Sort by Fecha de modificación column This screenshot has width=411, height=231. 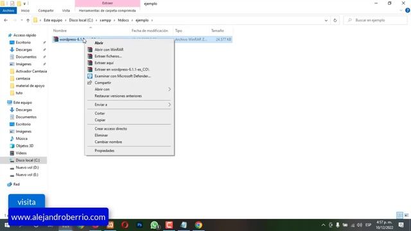click(x=150, y=31)
